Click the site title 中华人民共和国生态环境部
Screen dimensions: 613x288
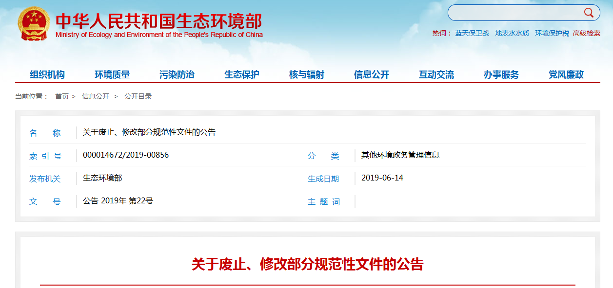159,21
